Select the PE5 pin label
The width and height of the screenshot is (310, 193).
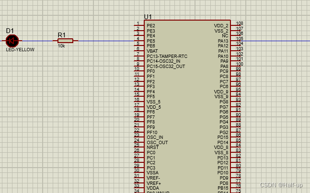pyautogui.click(x=150, y=41)
